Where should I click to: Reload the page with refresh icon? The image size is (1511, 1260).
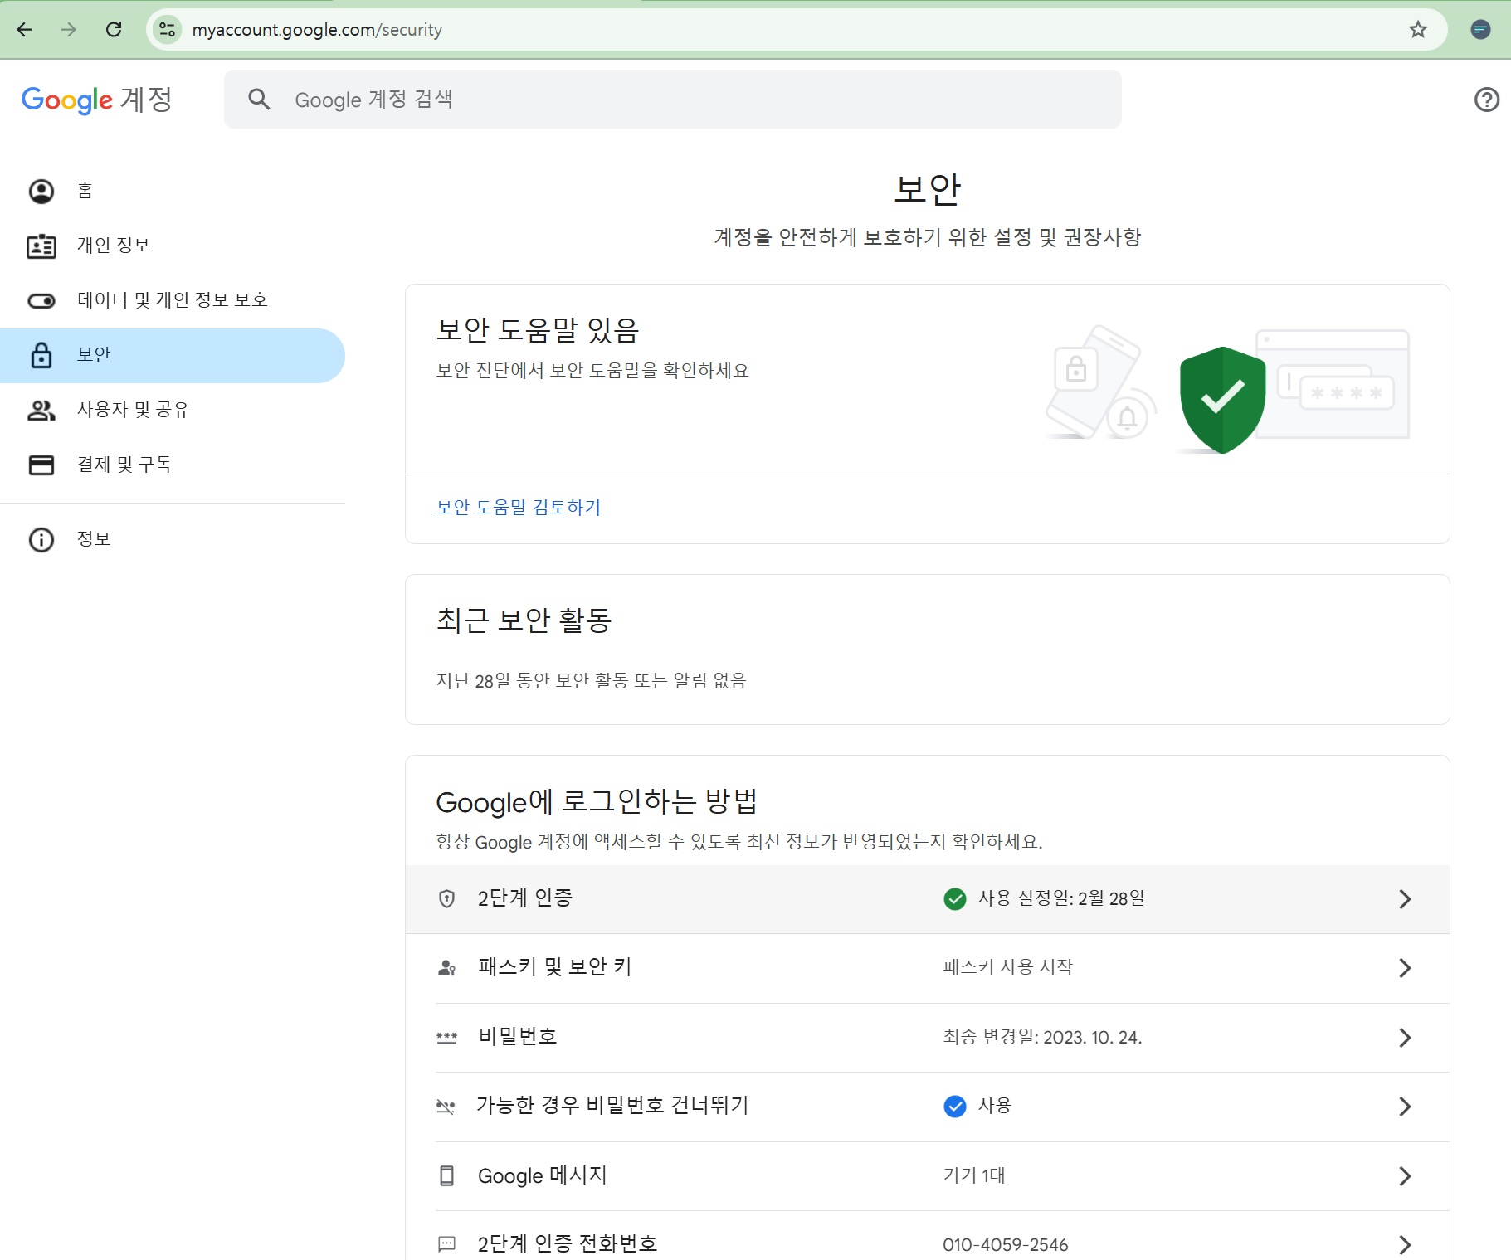[114, 30]
